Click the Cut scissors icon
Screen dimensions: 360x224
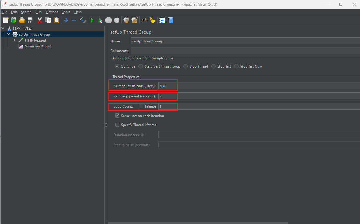pyautogui.click(x=40, y=20)
